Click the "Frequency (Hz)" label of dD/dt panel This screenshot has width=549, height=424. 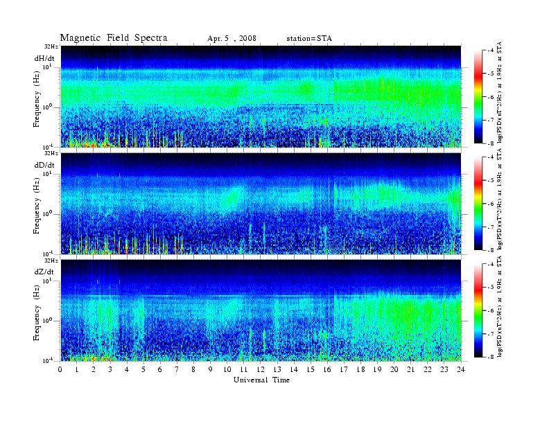(x=37, y=206)
